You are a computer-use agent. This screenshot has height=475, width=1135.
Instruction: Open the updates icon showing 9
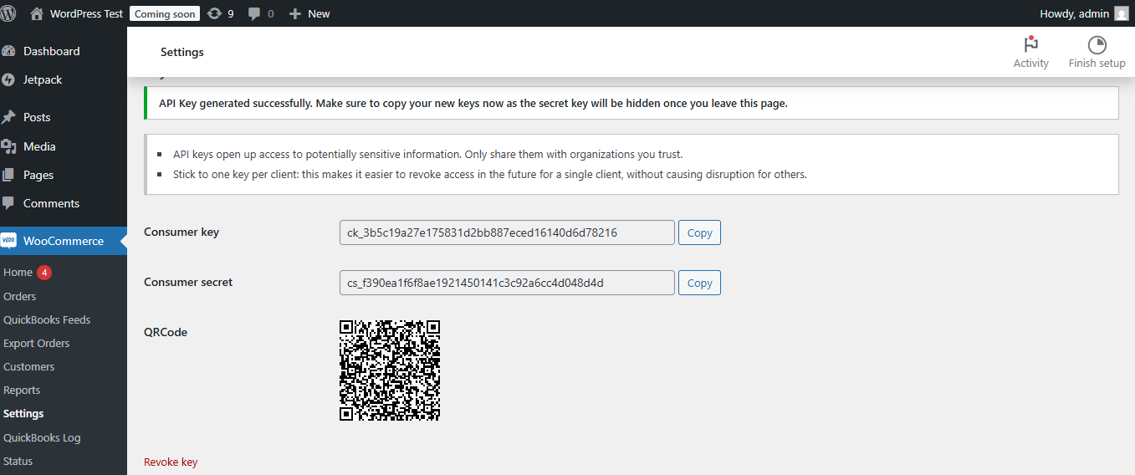click(215, 13)
